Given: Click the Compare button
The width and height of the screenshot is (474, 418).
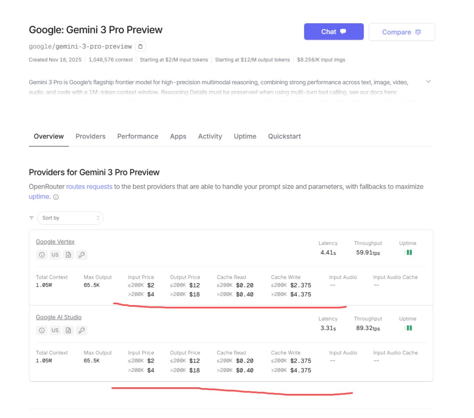Looking at the screenshot, I should point(402,32).
